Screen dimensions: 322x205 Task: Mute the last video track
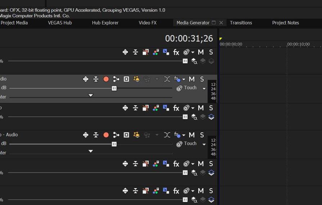[201, 191]
